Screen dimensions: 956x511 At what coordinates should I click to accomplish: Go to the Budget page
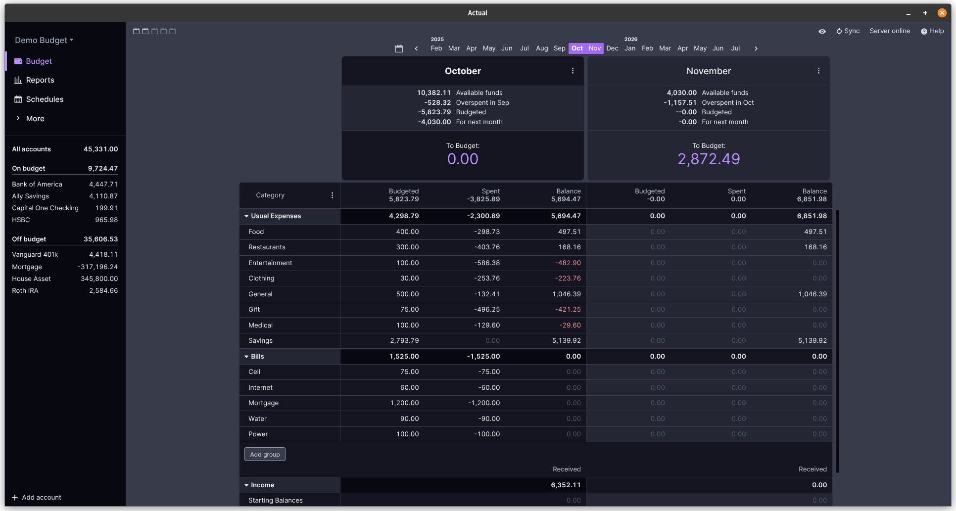(x=39, y=61)
